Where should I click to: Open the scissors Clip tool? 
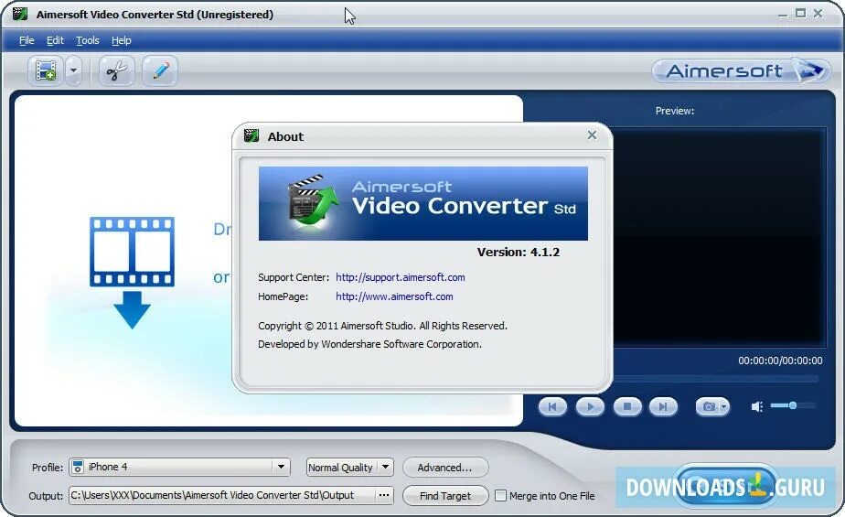116,70
